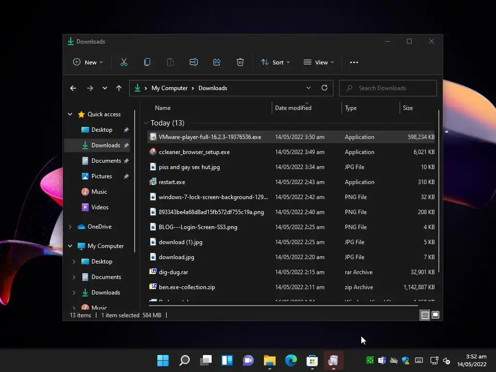Open the New item dropdown

pos(88,62)
